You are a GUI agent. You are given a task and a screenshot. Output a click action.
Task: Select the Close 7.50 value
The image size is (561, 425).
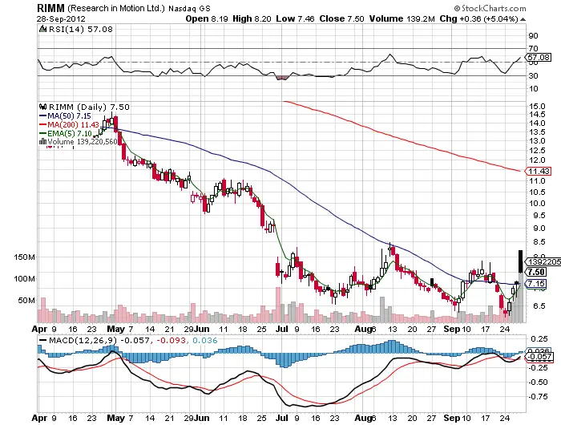point(341,18)
